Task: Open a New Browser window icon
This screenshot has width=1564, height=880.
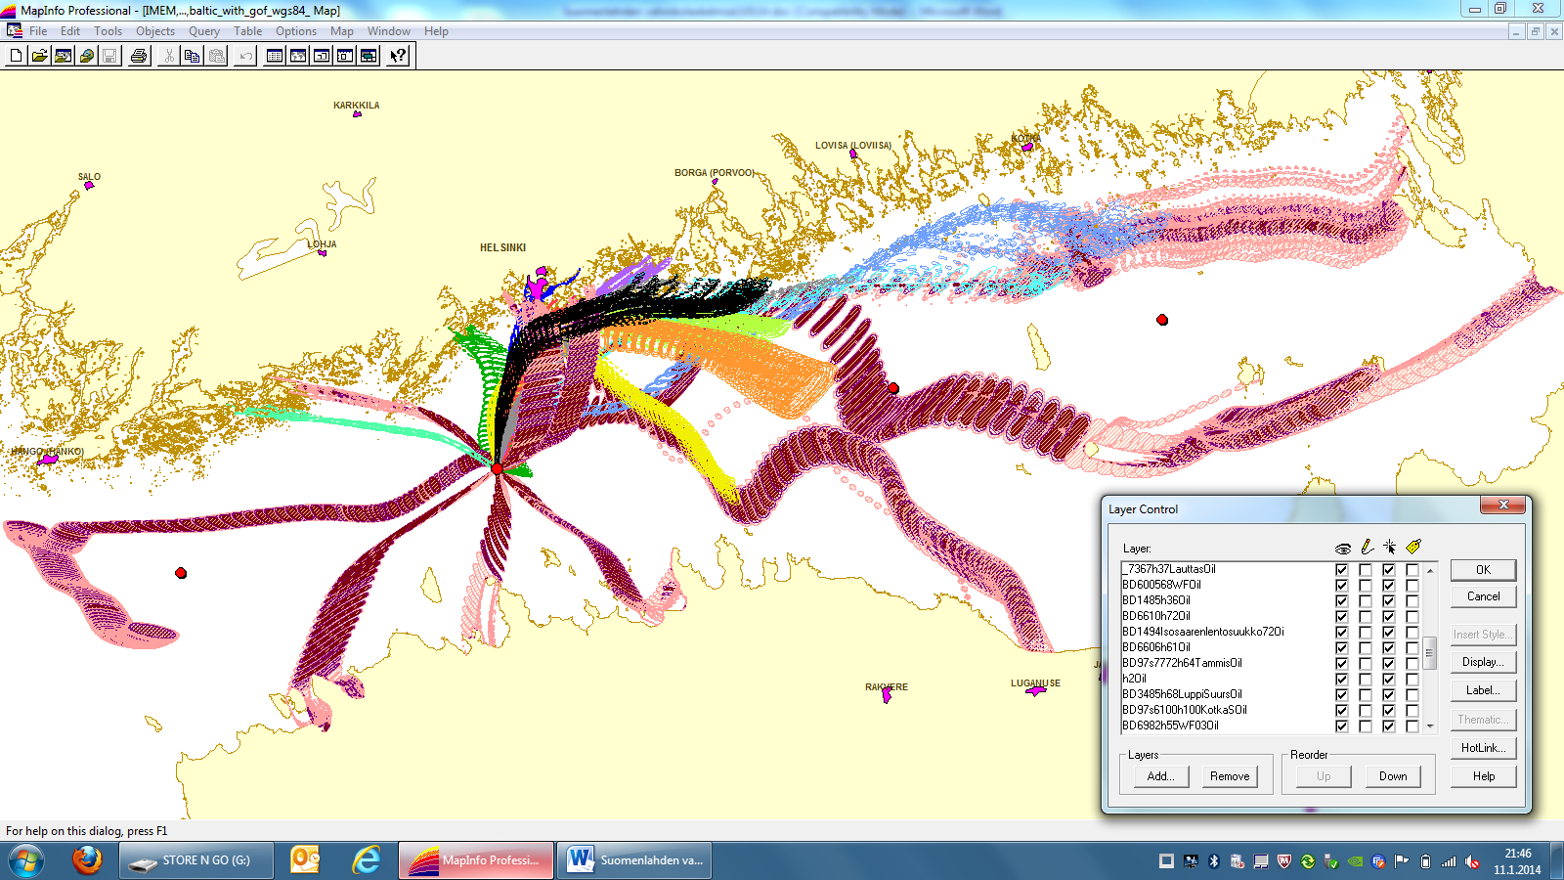Action: tap(275, 56)
